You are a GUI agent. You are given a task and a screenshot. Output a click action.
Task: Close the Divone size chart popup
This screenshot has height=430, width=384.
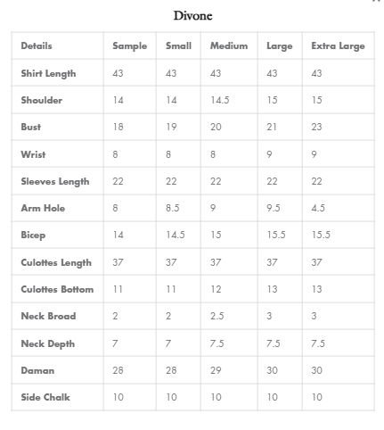[377, 1]
